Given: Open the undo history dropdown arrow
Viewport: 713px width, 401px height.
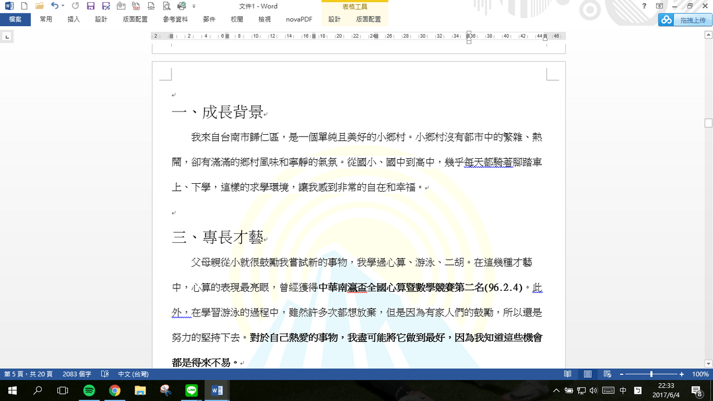Looking at the screenshot, I should (x=62, y=6).
